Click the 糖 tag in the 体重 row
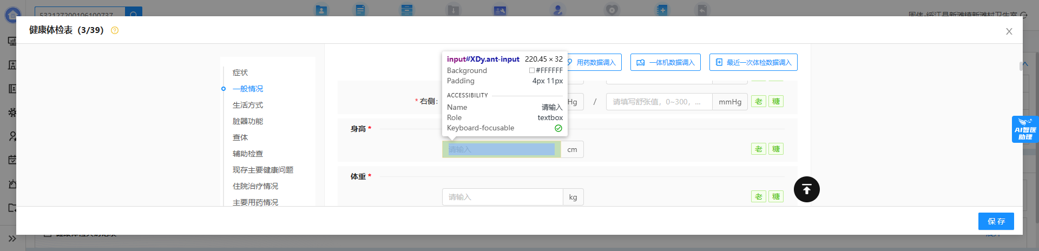The image size is (1039, 251). pyautogui.click(x=776, y=197)
